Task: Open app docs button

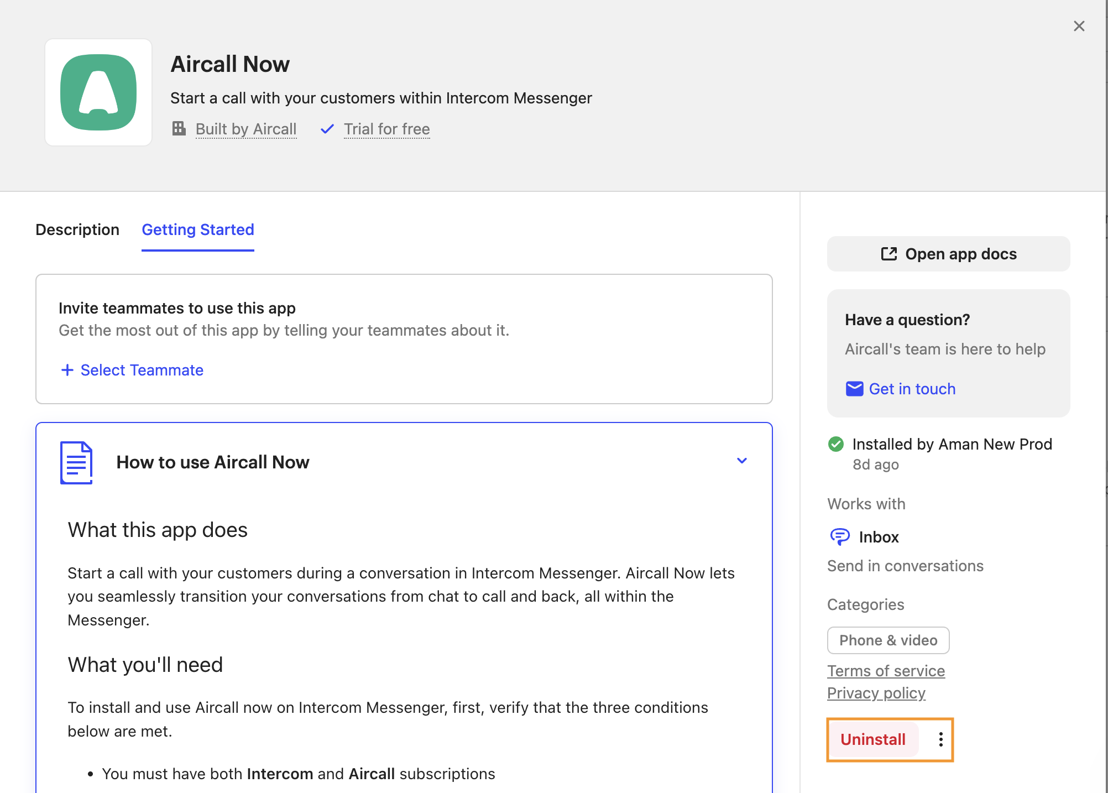Action: (949, 254)
